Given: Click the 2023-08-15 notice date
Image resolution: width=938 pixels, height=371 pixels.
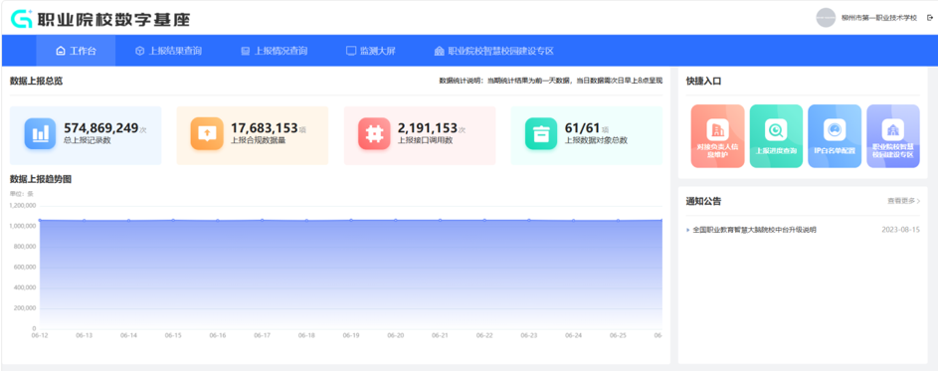Looking at the screenshot, I should click(x=900, y=230).
